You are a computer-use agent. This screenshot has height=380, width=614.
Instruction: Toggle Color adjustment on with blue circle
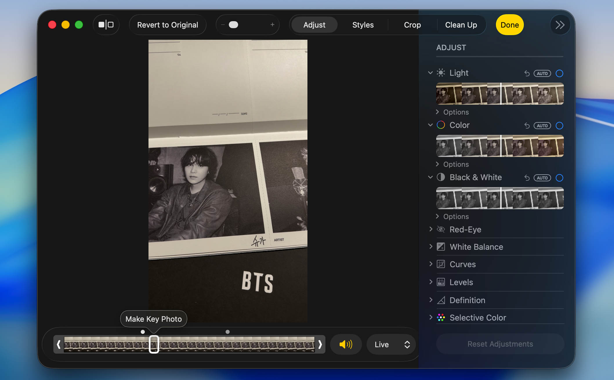559,126
